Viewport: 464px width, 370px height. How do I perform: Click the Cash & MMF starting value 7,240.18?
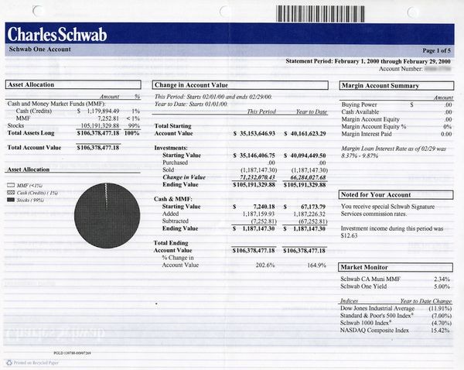tap(264, 207)
